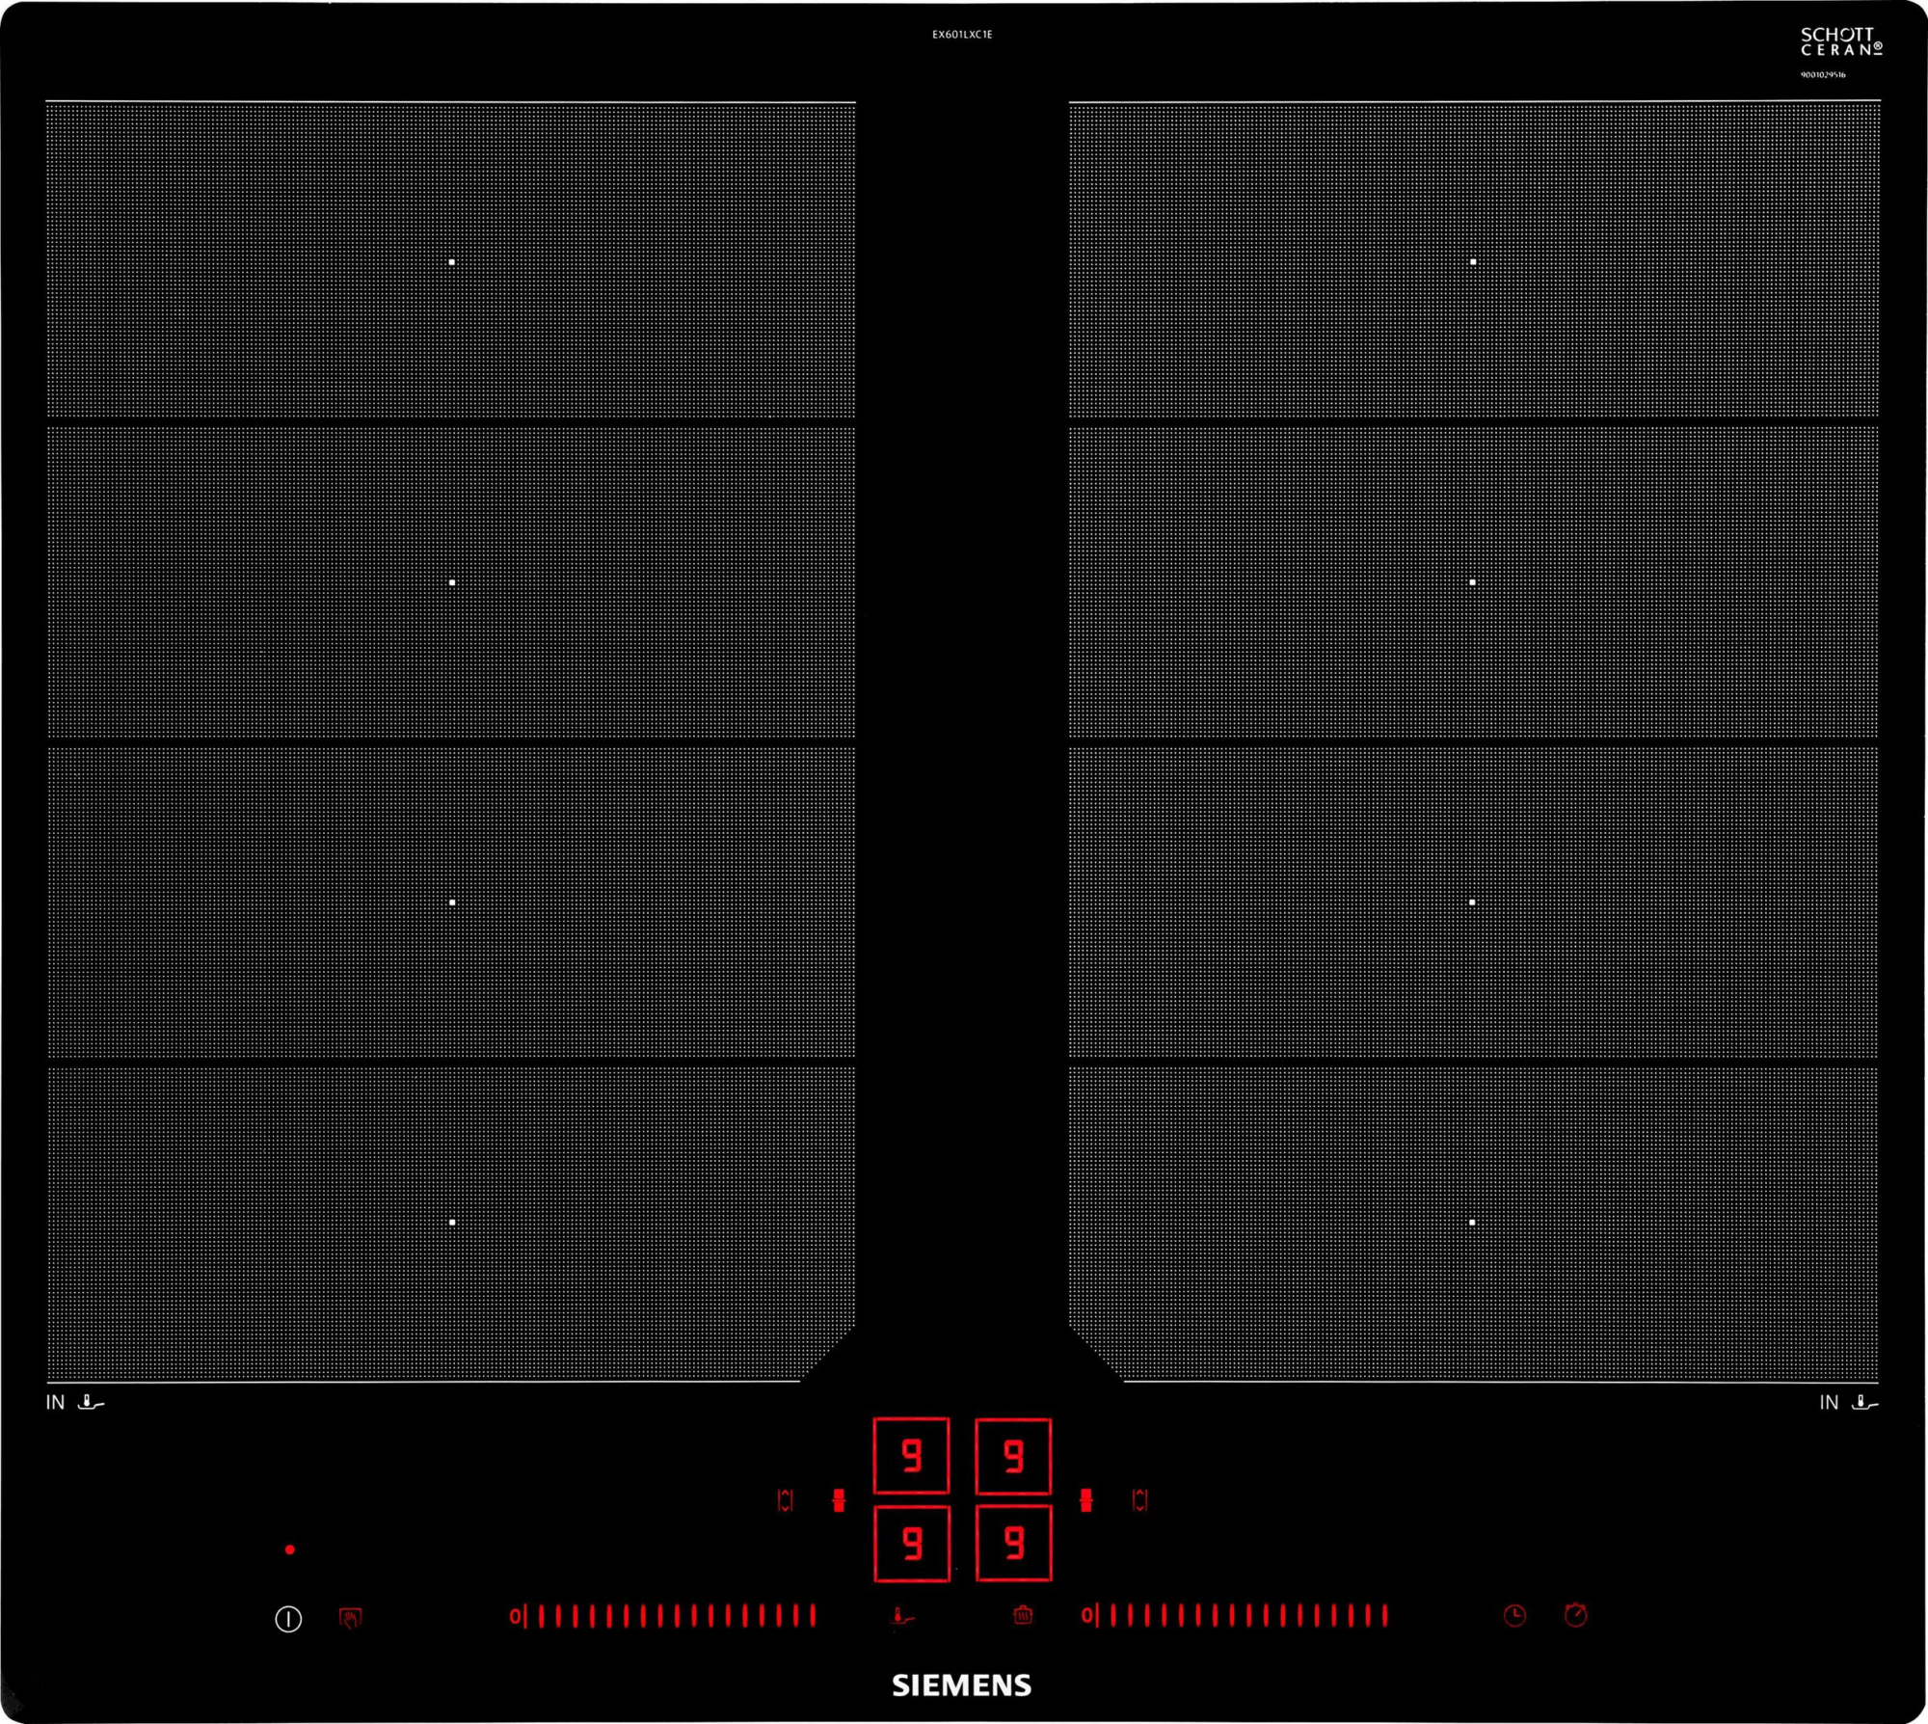Set left power slider to zero

[517, 1616]
